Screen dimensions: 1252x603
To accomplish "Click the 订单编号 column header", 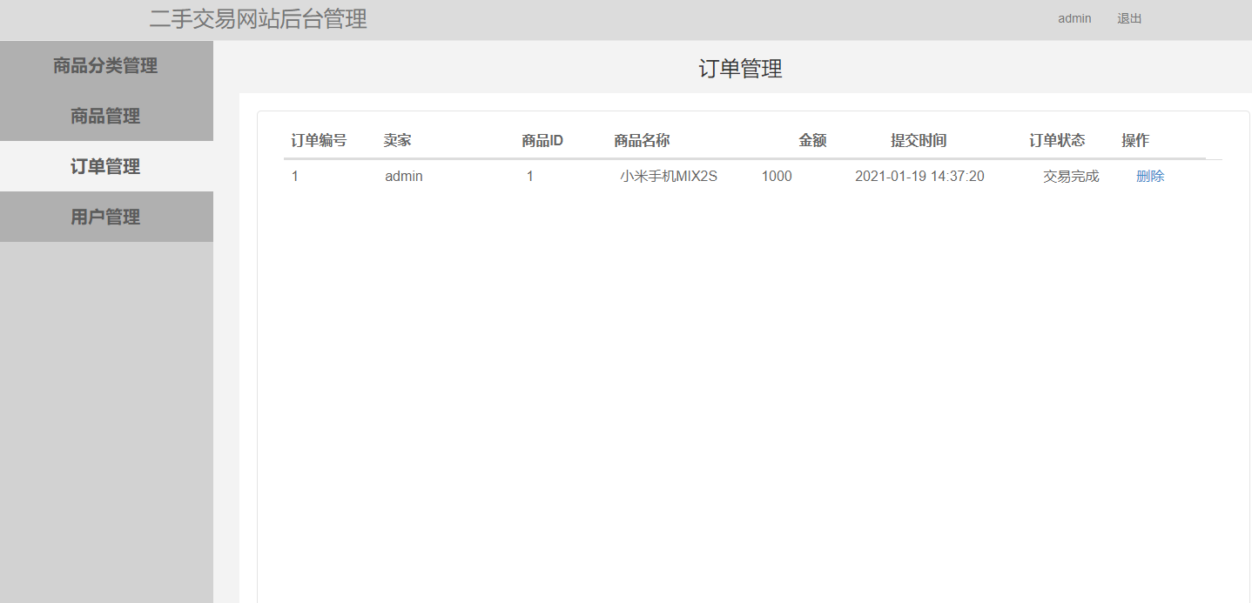I will coord(318,139).
